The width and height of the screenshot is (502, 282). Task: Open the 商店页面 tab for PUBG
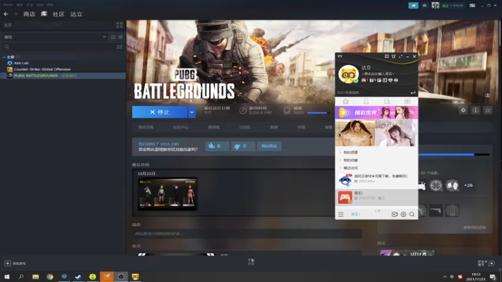pos(146,127)
